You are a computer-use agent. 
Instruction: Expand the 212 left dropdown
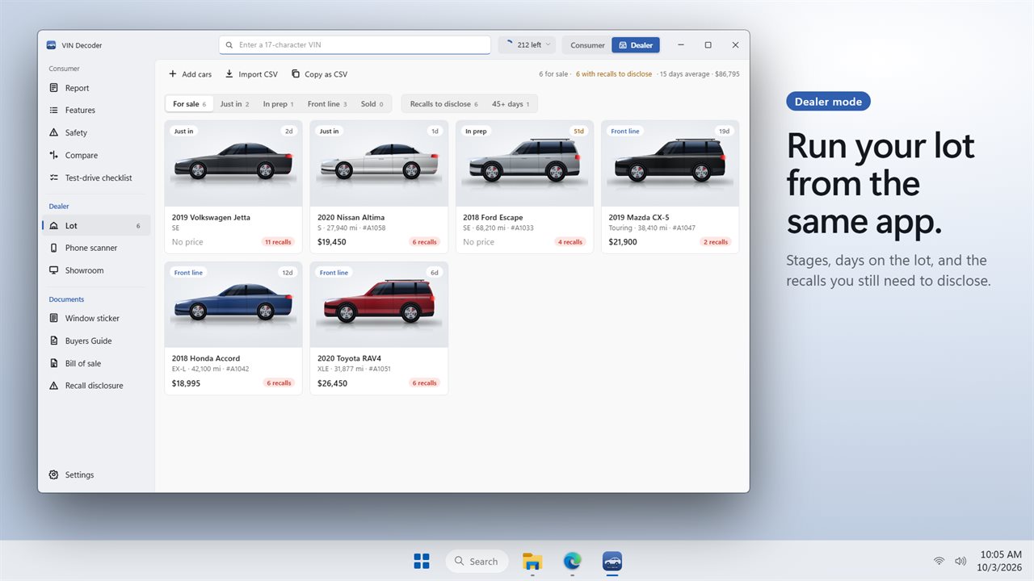point(528,45)
